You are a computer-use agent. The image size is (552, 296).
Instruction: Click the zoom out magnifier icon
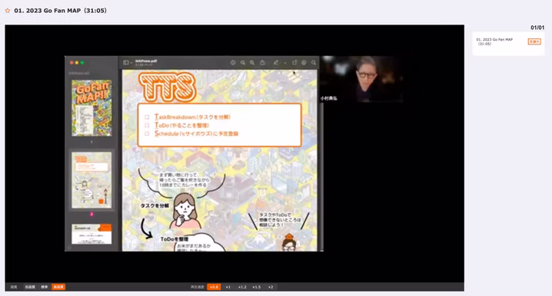click(243, 63)
